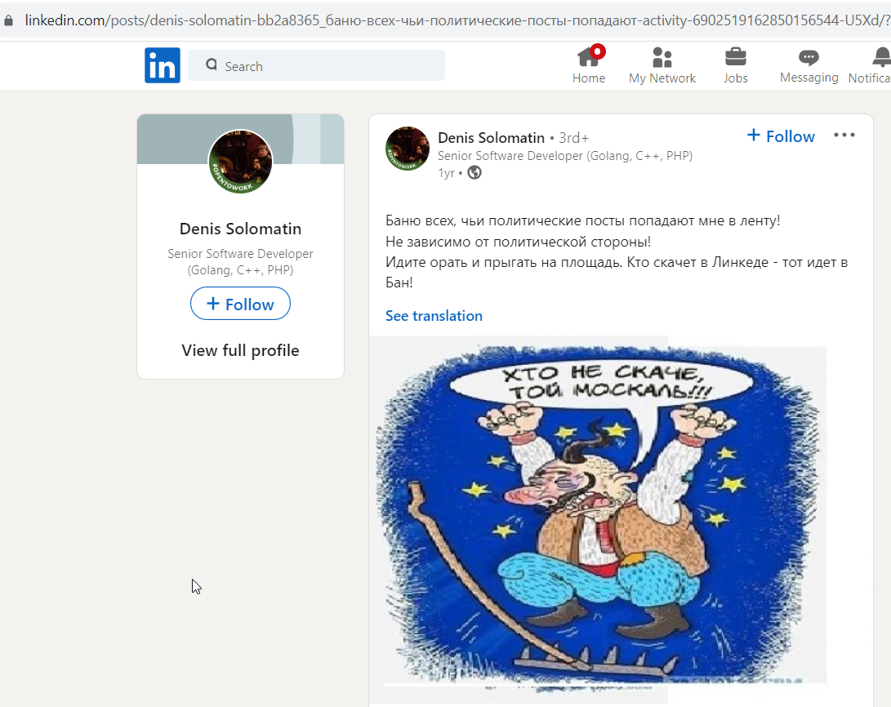891x707 pixels.
Task: Click the search magnifier icon
Action: (x=212, y=64)
